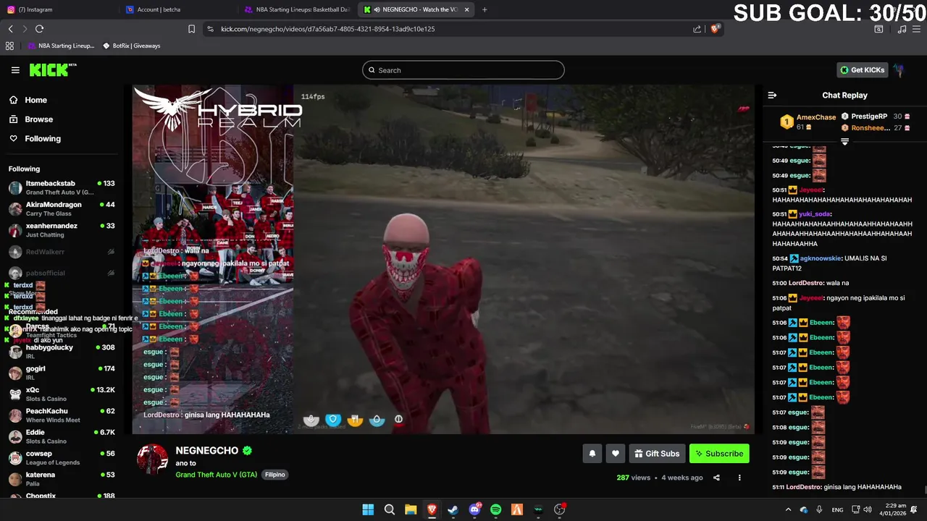Click the Gift Subs button
Viewport: 927px width, 521px height.
coord(657,454)
